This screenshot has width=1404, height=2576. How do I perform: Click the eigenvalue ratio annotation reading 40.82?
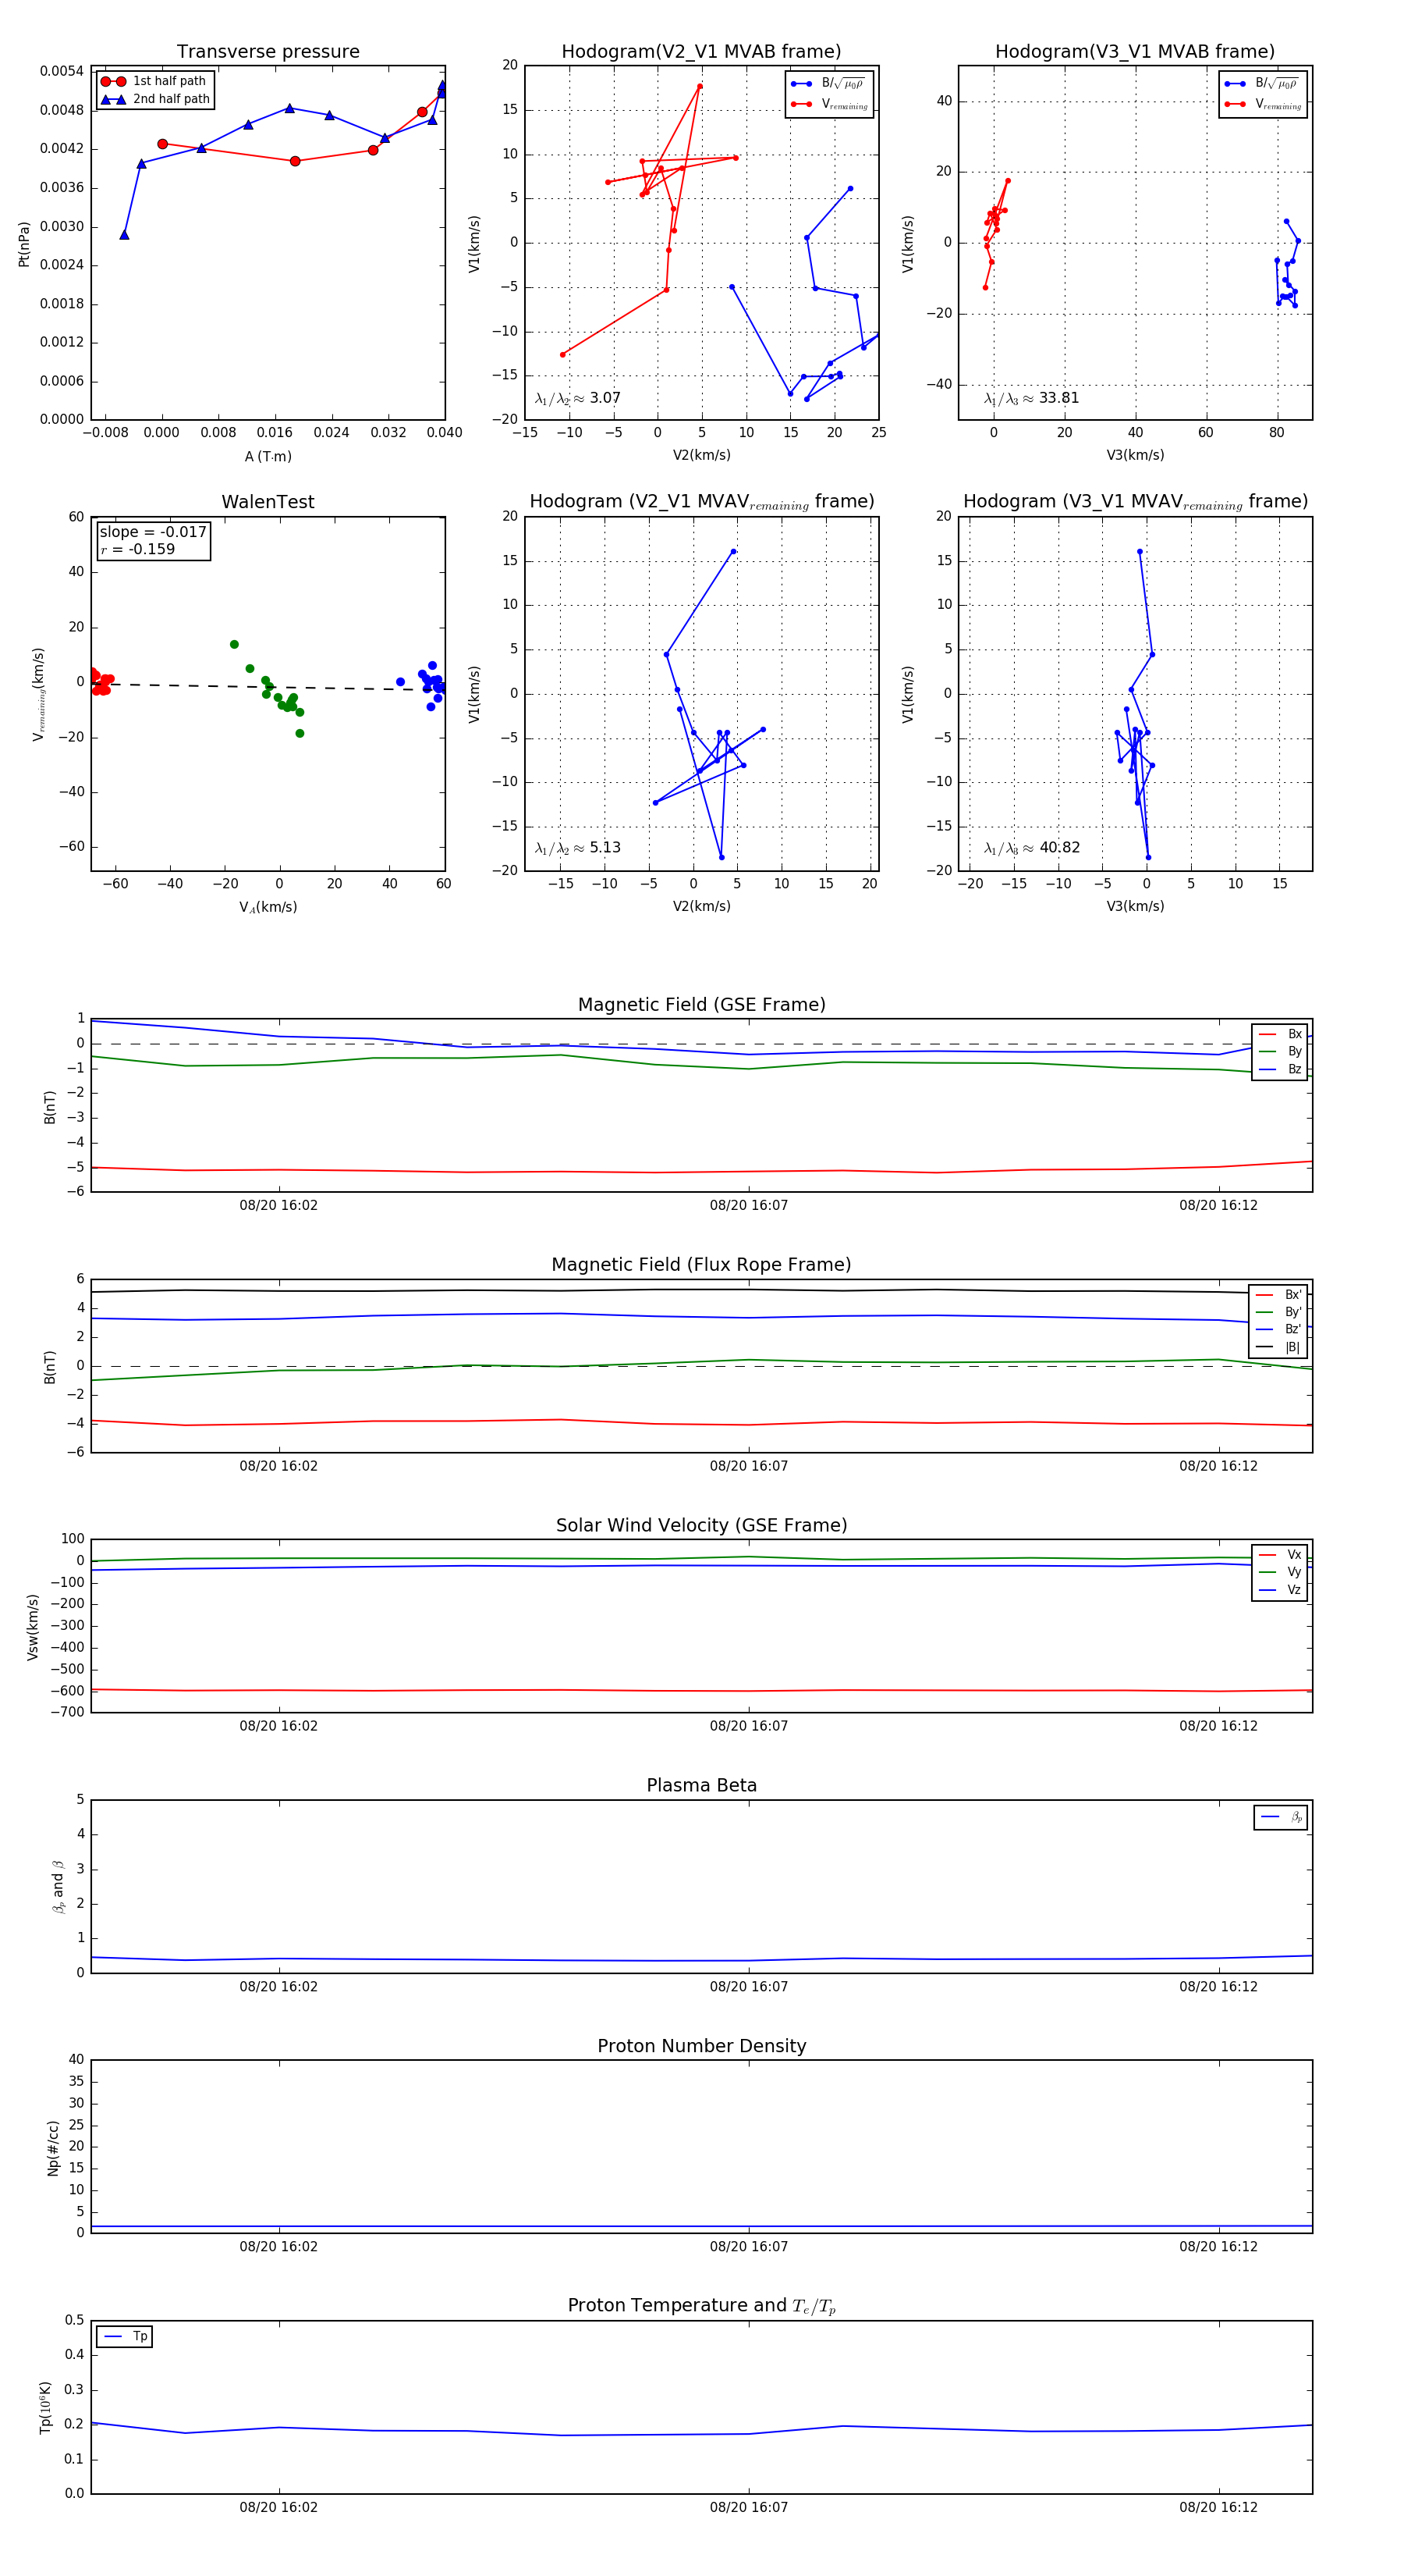[x=1032, y=848]
